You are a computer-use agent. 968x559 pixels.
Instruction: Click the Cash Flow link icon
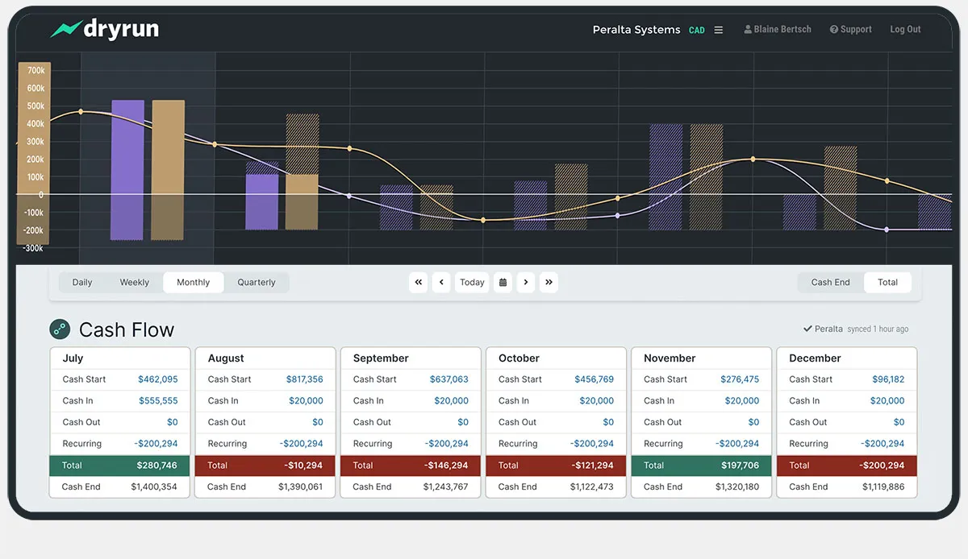(x=60, y=329)
